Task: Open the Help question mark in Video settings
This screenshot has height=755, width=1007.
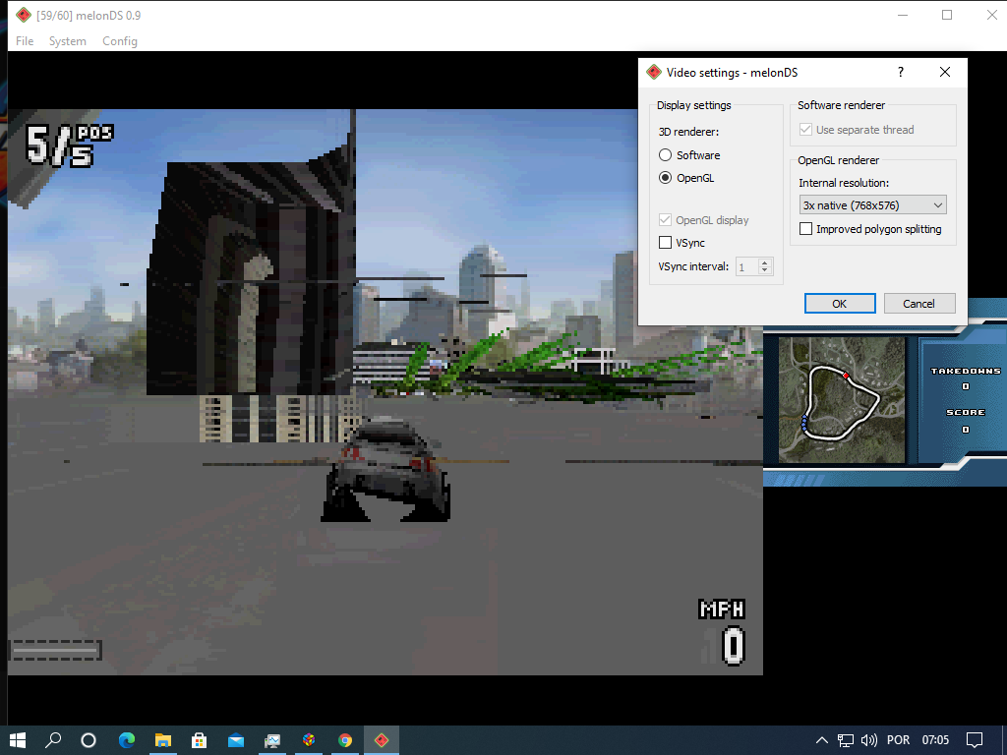Action: (x=900, y=72)
